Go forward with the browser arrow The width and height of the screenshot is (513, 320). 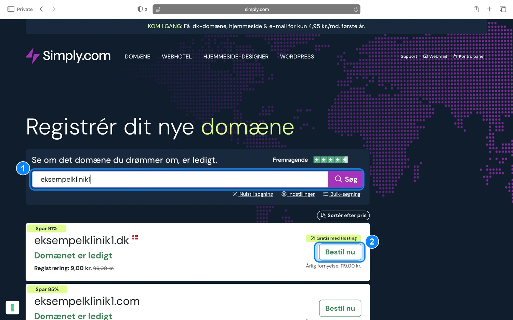54,9
